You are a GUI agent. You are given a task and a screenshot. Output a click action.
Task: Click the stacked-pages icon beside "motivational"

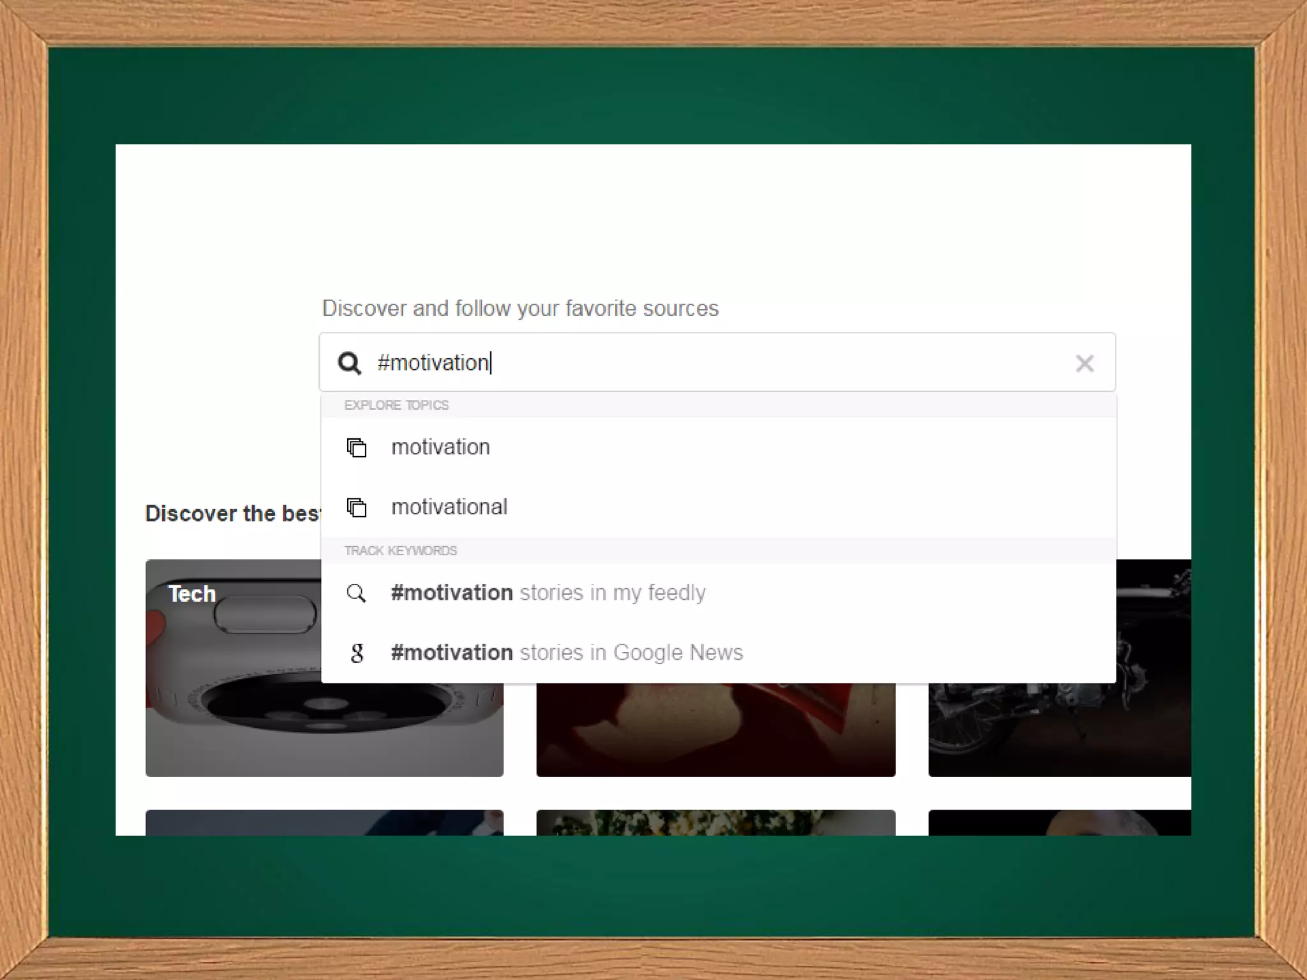pyautogui.click(x=357, y=508)
